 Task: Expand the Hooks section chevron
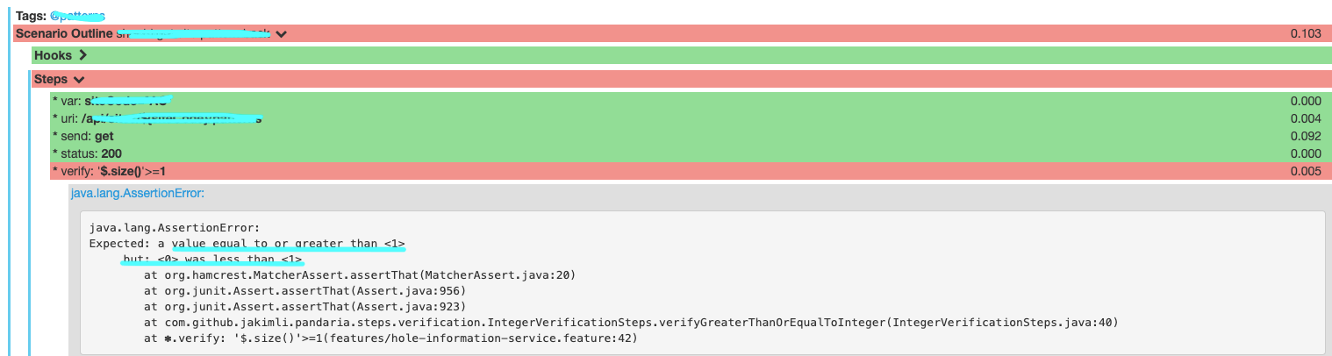click(x=83, y=56)
